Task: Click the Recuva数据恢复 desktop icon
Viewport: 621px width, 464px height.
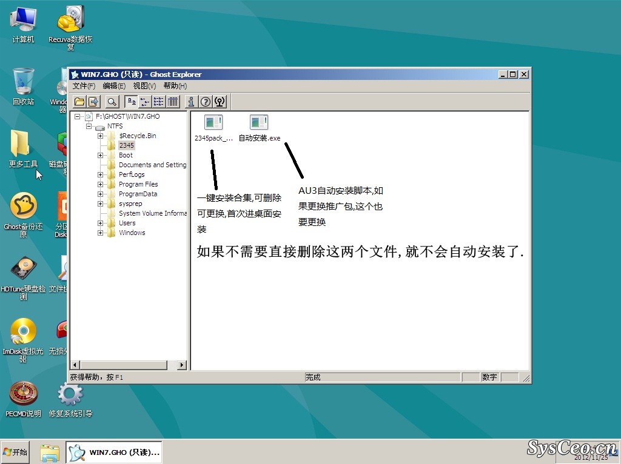Action: coord(70,28)
